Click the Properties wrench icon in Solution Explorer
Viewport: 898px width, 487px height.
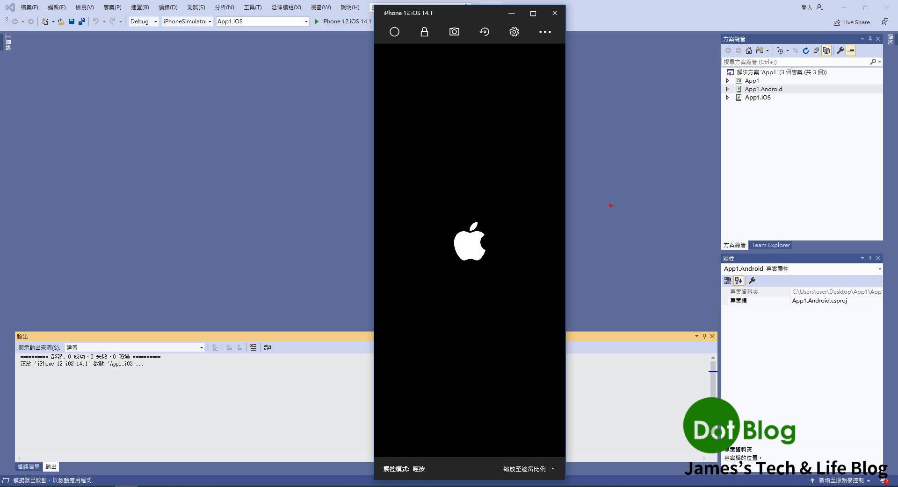coord(840,50)
